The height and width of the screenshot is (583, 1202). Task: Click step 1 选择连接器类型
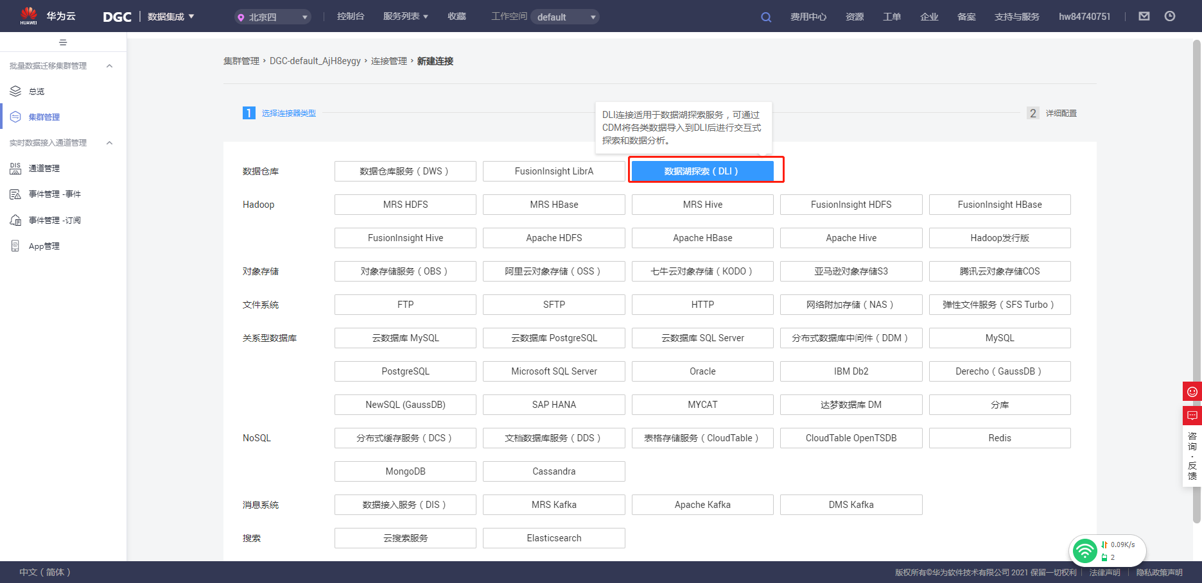[279, 113]
